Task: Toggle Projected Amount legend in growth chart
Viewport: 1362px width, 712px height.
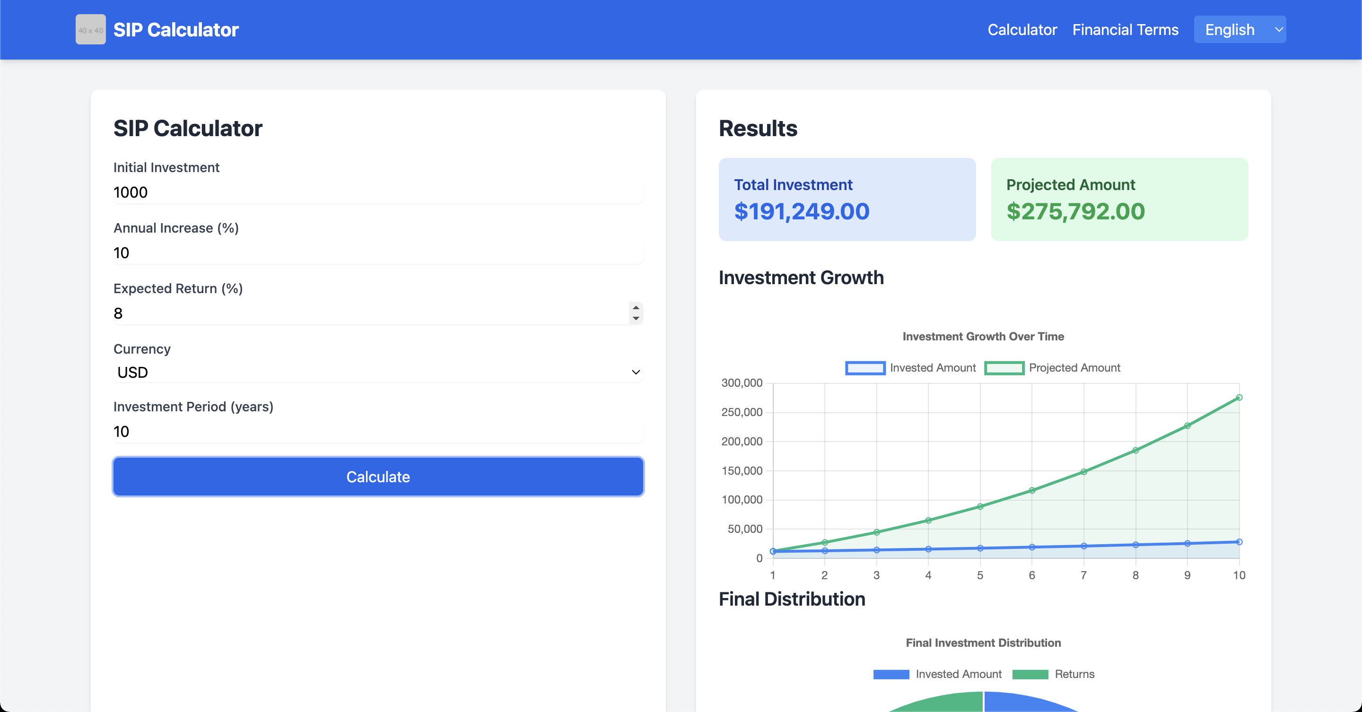Action: 1052,368
